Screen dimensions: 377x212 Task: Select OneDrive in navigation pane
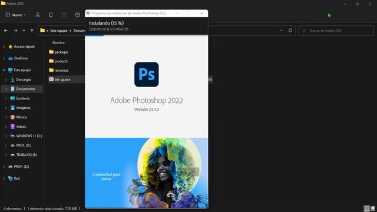[x=21, y=58]
